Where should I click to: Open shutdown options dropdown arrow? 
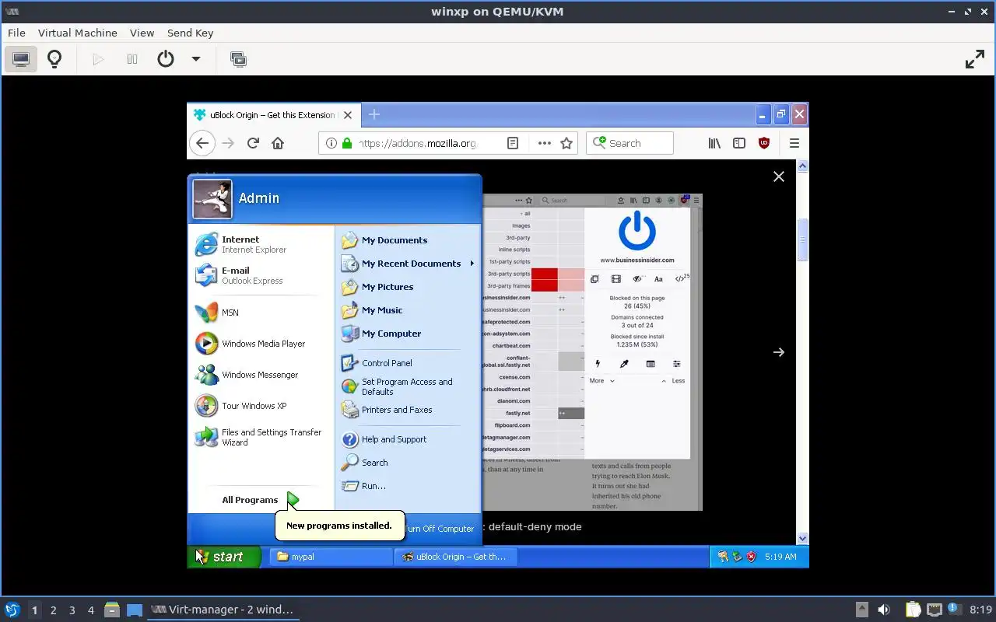tap(196, 59)
